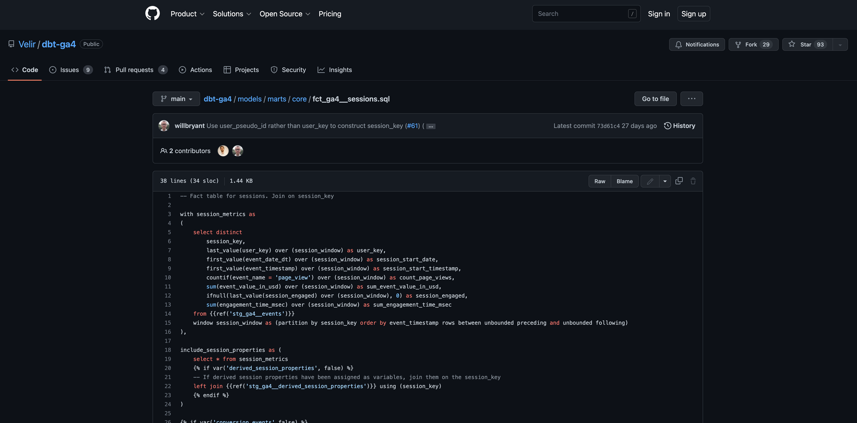Click the Blame button
This screenshot has height=423, width=857.
click(x=624, y=181)
